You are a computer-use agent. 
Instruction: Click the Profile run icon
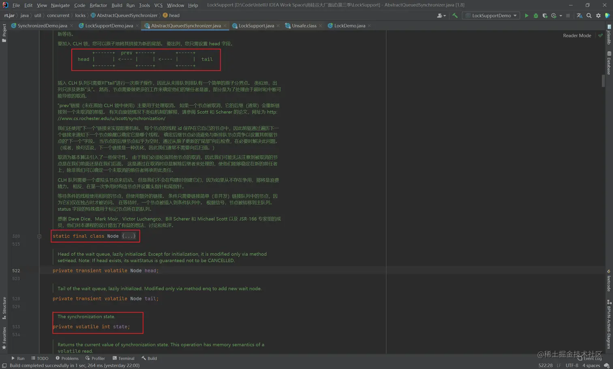click(x=553, y=15)
